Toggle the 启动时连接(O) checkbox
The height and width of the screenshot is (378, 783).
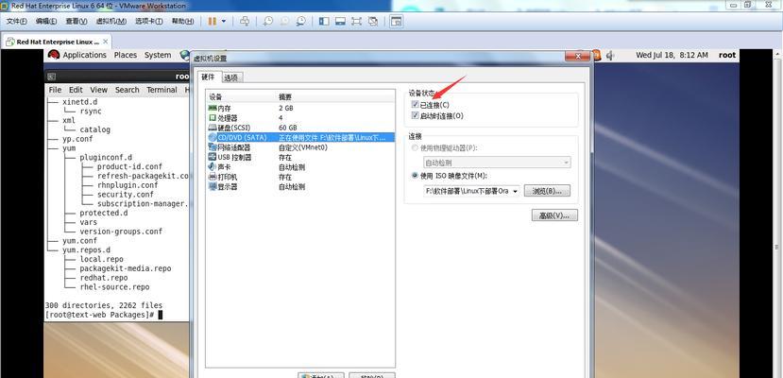pyautogui.click(x=415, y=115)
